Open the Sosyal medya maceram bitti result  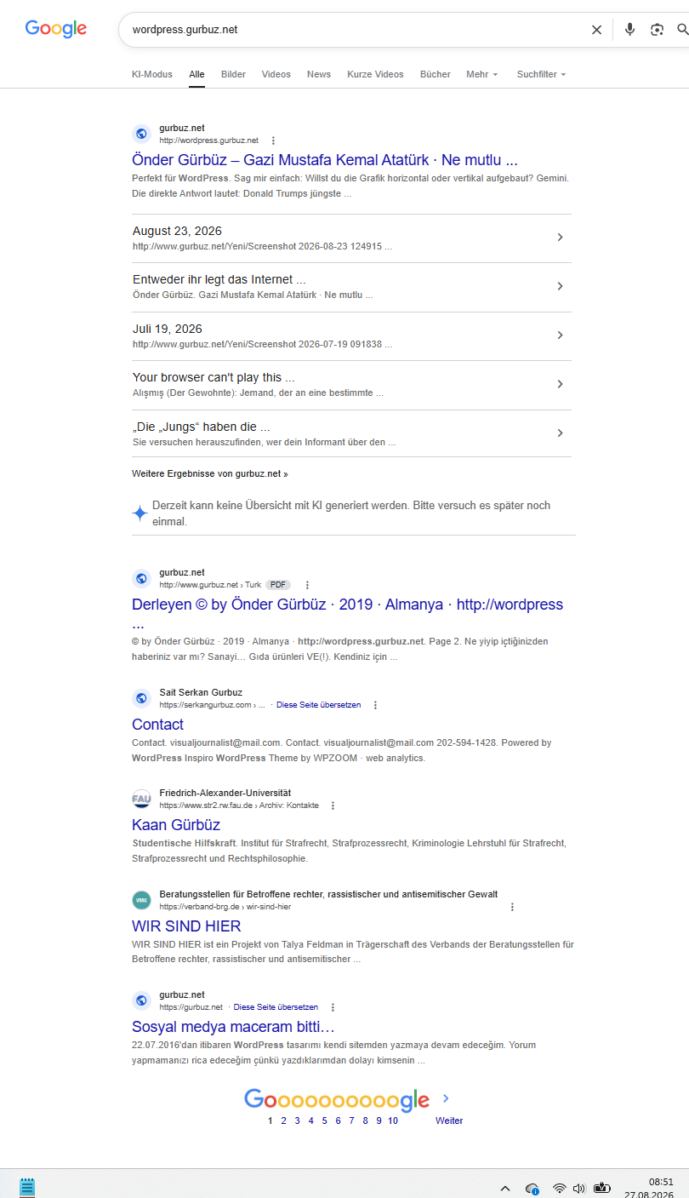(233, 1027)
